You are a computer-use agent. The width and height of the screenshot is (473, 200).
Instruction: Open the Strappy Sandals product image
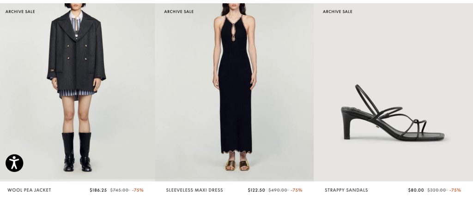(394, 92)
